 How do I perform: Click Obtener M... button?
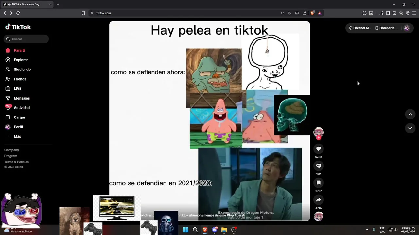[x=360, y=28]
